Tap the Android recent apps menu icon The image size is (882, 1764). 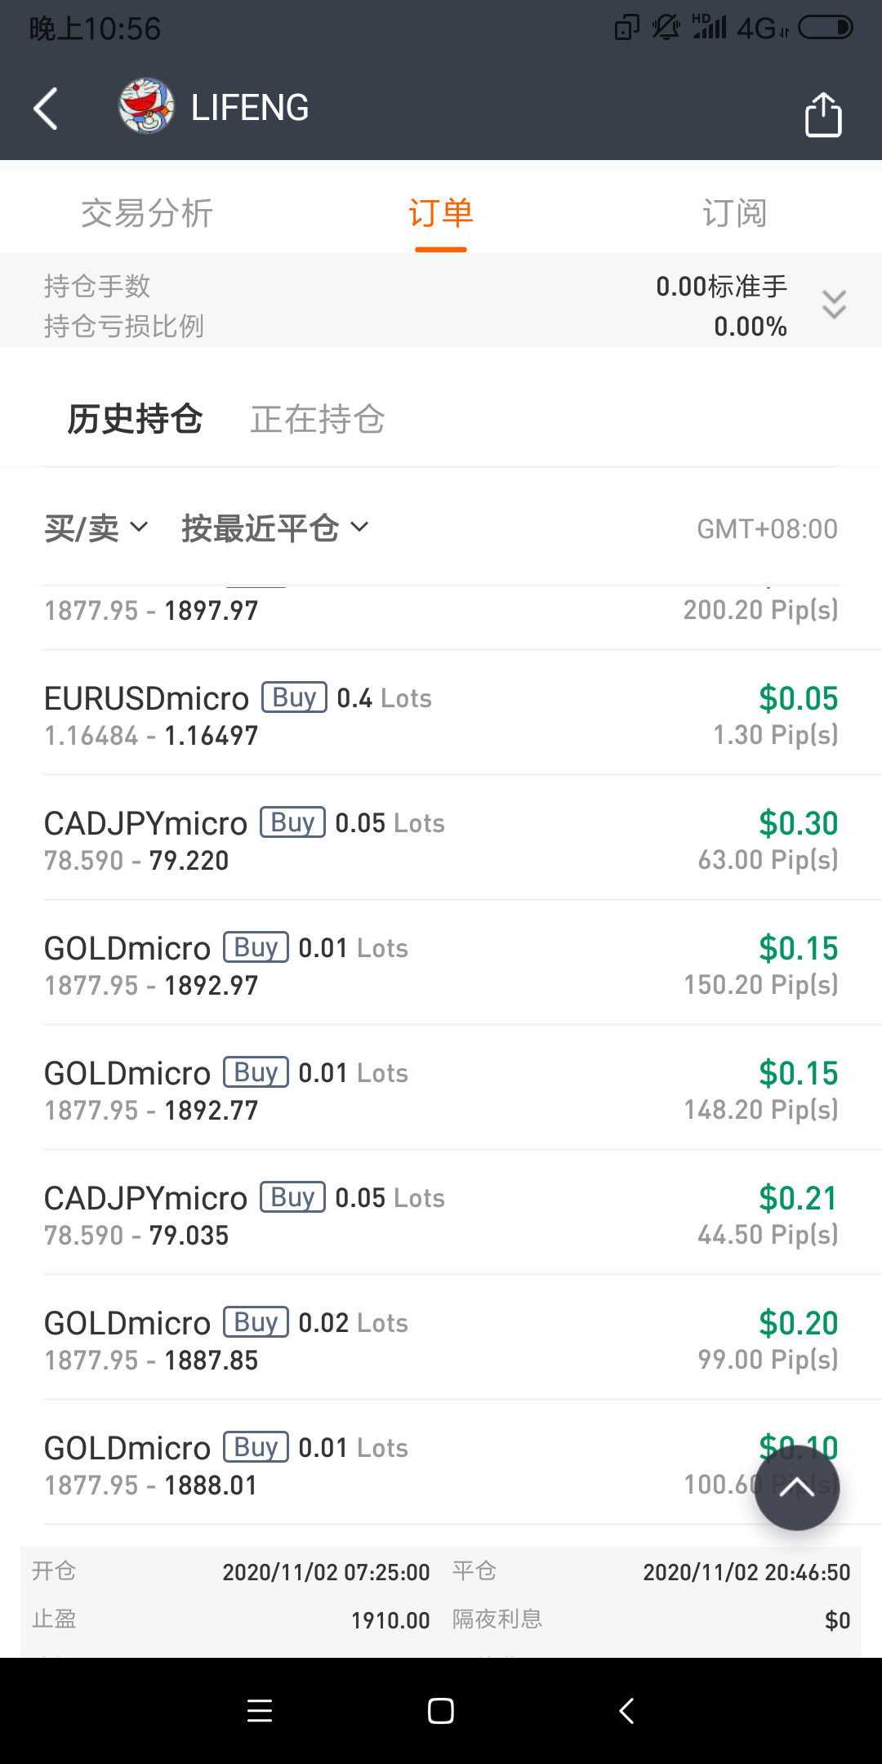(260, 1710)
